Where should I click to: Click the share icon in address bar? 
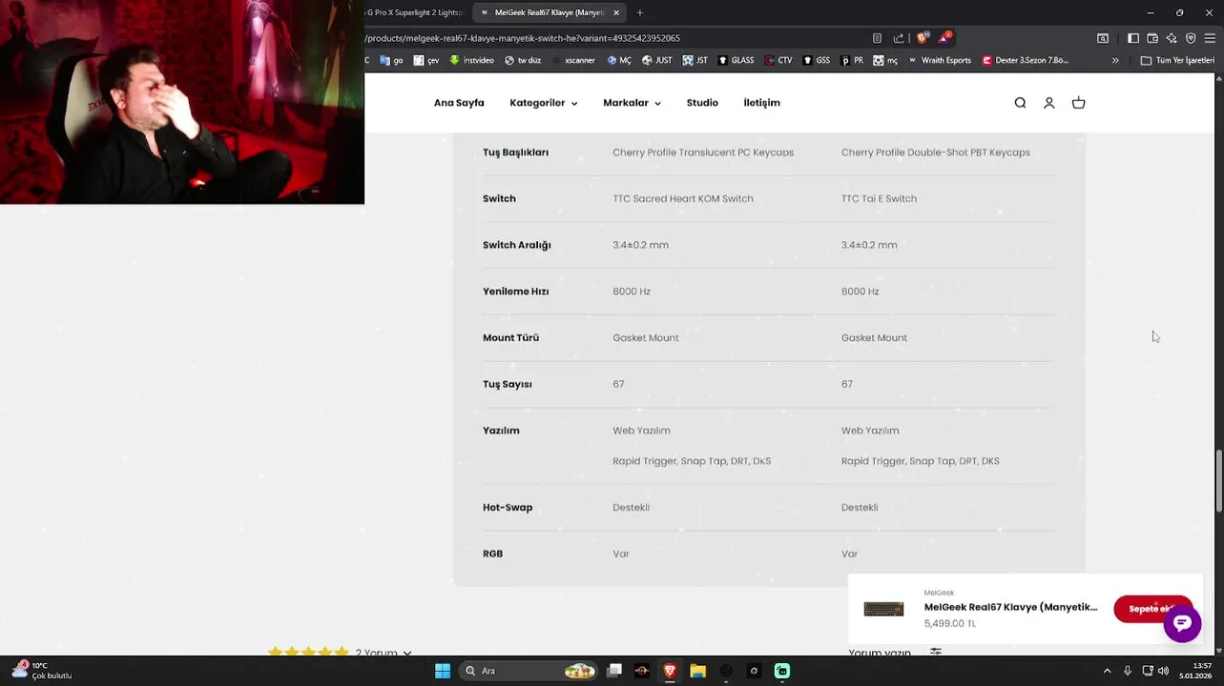[898, 38]
